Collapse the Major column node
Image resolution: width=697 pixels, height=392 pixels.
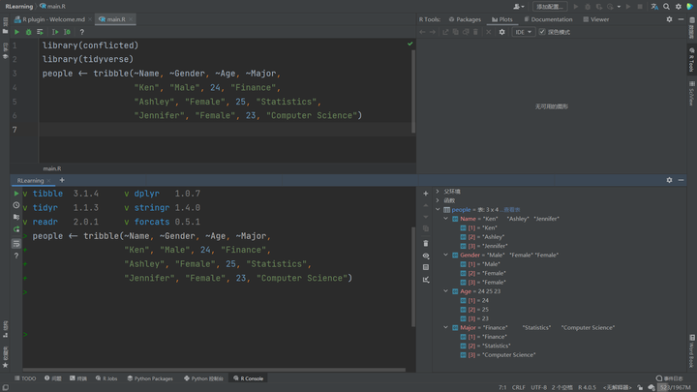click(x=446, y=327)
